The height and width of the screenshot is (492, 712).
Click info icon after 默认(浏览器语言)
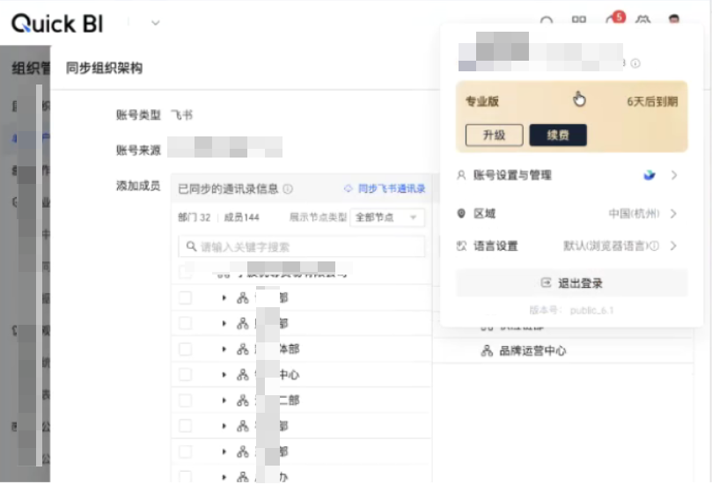pyautogui.click(x=654, y=246)
